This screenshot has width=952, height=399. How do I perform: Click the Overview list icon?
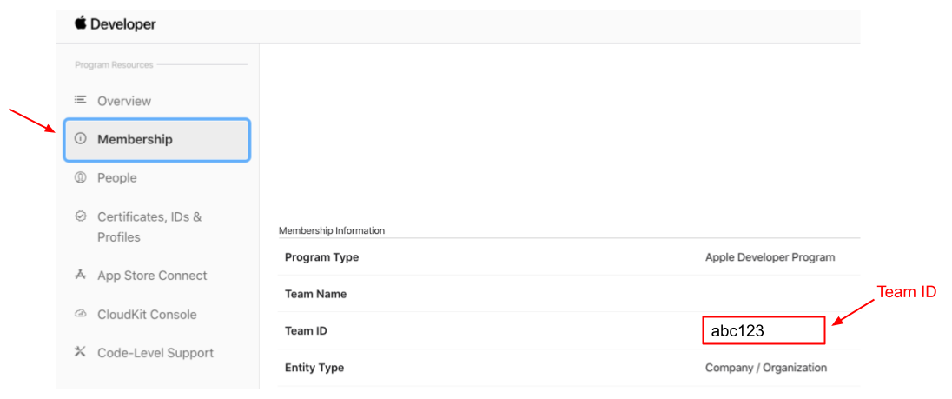80,100
